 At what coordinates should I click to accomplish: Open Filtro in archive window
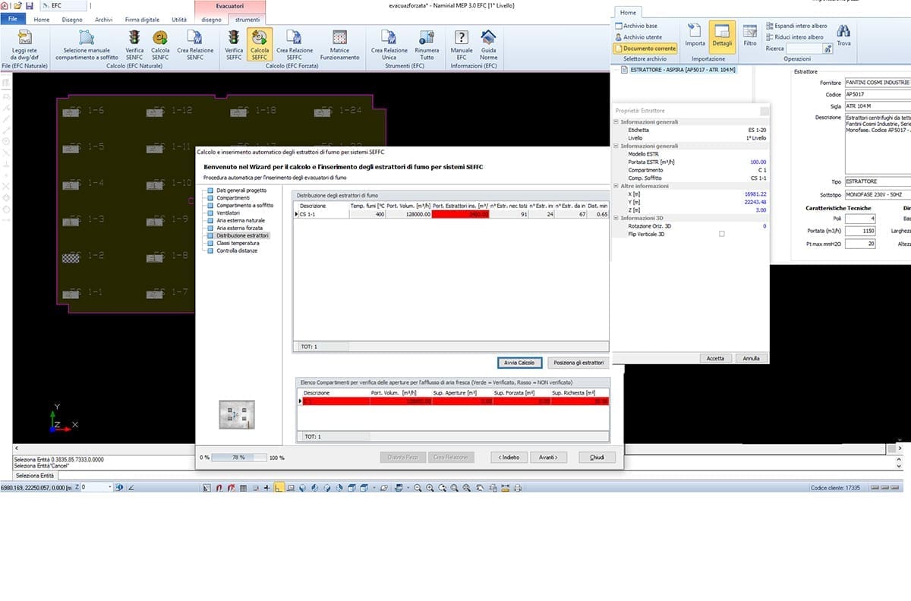pyautogui.click(x=750, y=34)
